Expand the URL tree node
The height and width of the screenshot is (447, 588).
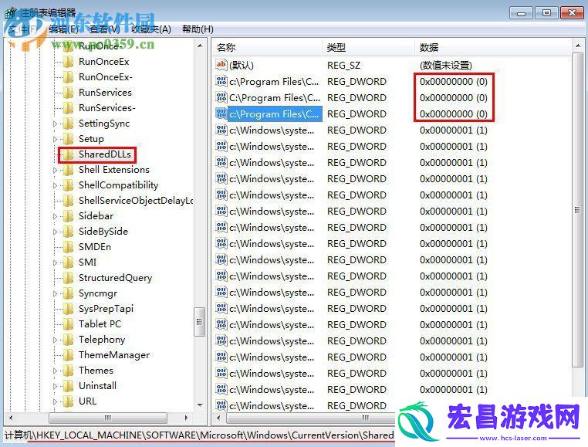click(x=55, y=401)
